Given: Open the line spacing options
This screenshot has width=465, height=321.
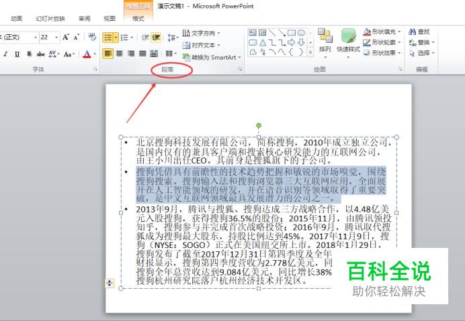Looking at the screenshot, I should [x=173, y=38].
